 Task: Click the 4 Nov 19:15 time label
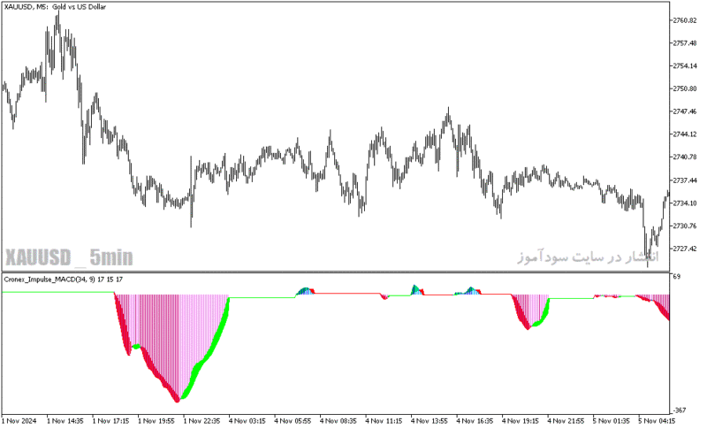pos(521,421)
